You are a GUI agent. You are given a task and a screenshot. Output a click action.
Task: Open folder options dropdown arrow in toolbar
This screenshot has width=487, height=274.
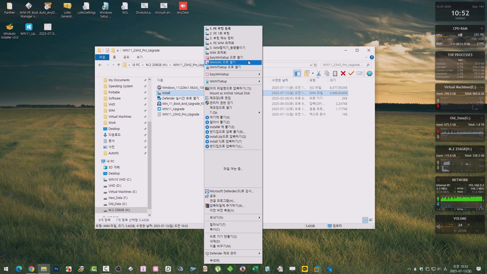pos(313,74)
